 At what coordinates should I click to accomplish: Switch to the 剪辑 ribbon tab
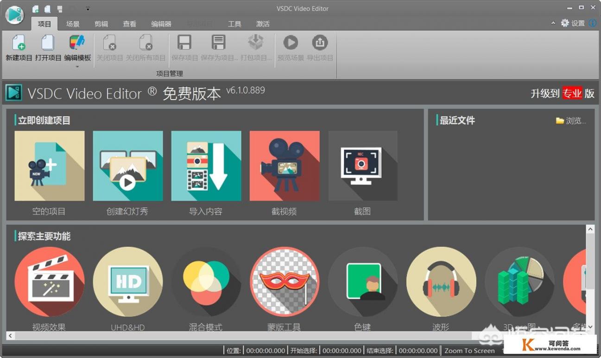(101, 24)
